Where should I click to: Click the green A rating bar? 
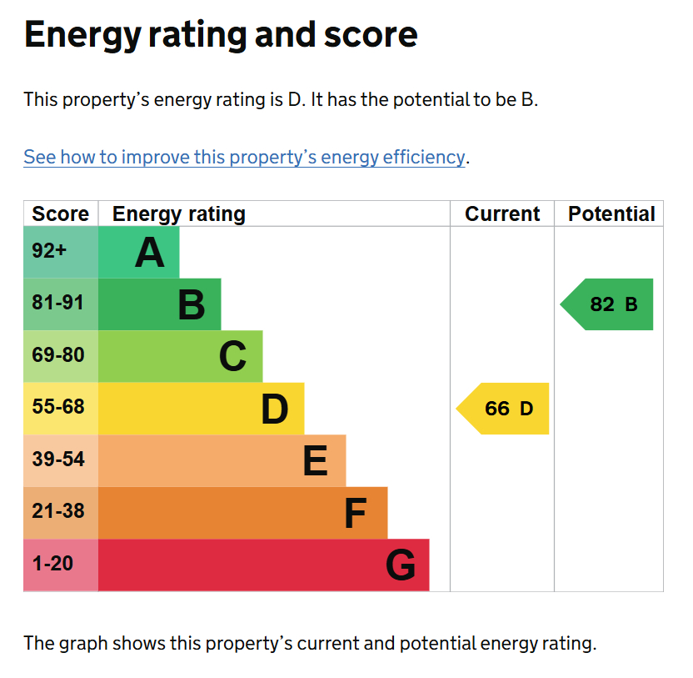click(x=138, y=253)
